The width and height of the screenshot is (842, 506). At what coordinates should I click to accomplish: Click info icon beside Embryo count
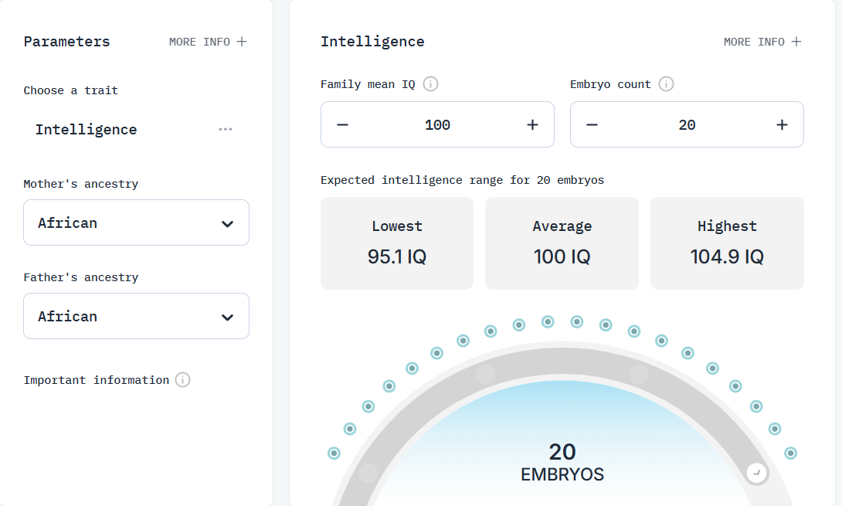pos(666,84)
